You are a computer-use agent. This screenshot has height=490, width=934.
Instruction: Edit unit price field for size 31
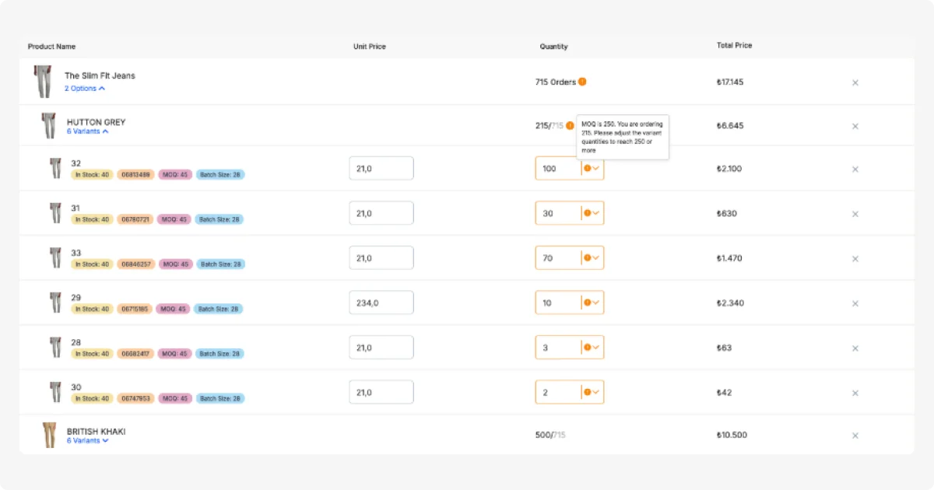[x=381, y=213]
